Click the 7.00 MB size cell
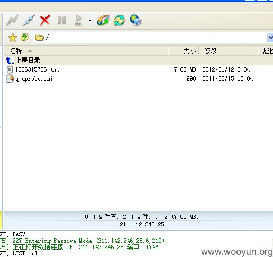The image size is (273, 257). tap(185, 69)
